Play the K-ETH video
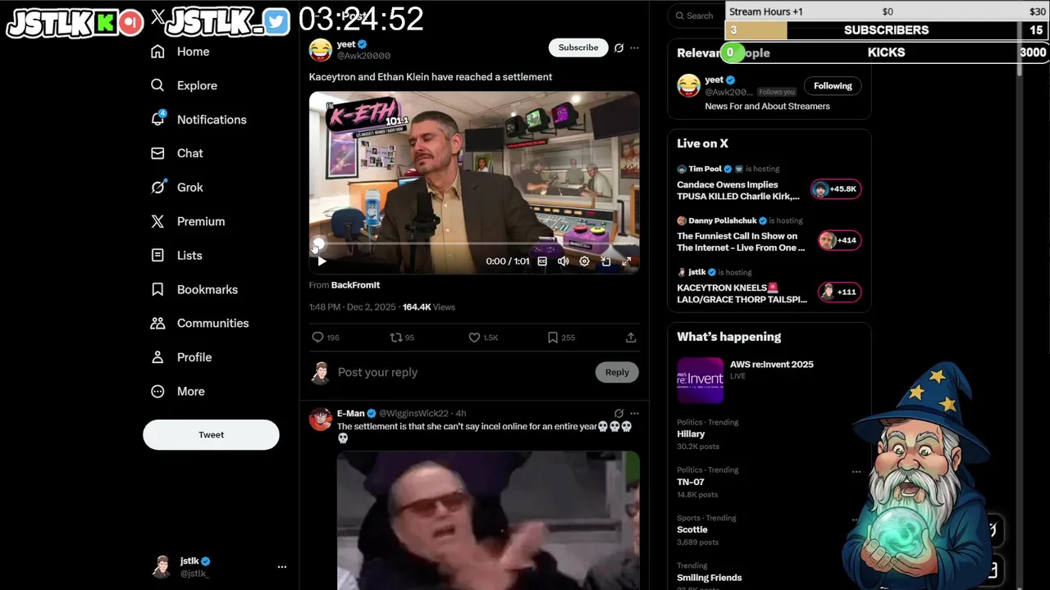This screenshot has width=1050, height=590. point(322,261)
